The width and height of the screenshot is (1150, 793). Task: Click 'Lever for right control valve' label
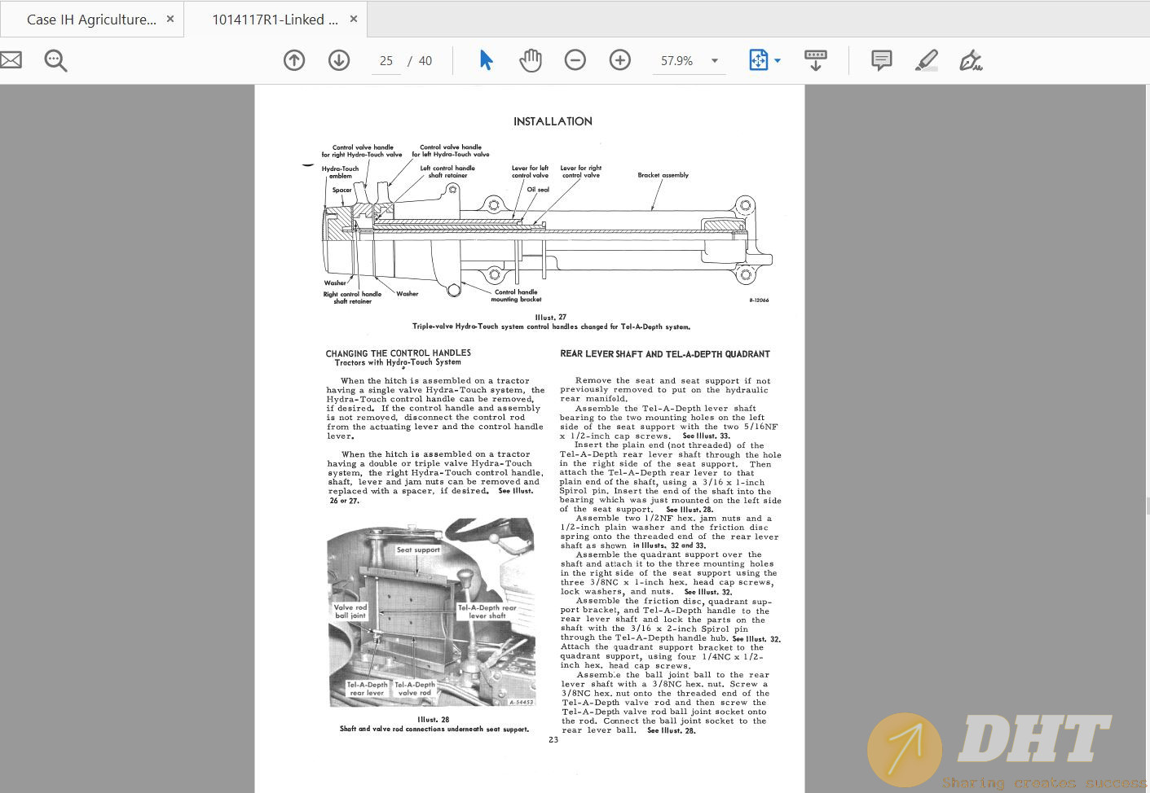(x=581, y=172)
